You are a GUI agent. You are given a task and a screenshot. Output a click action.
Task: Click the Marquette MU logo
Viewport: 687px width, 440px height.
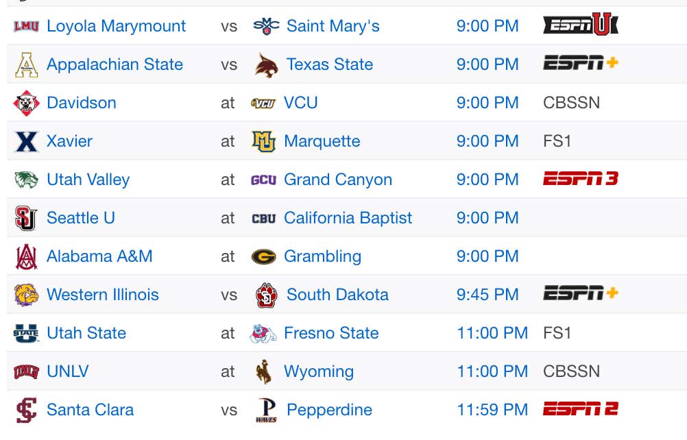pos(264,141)
